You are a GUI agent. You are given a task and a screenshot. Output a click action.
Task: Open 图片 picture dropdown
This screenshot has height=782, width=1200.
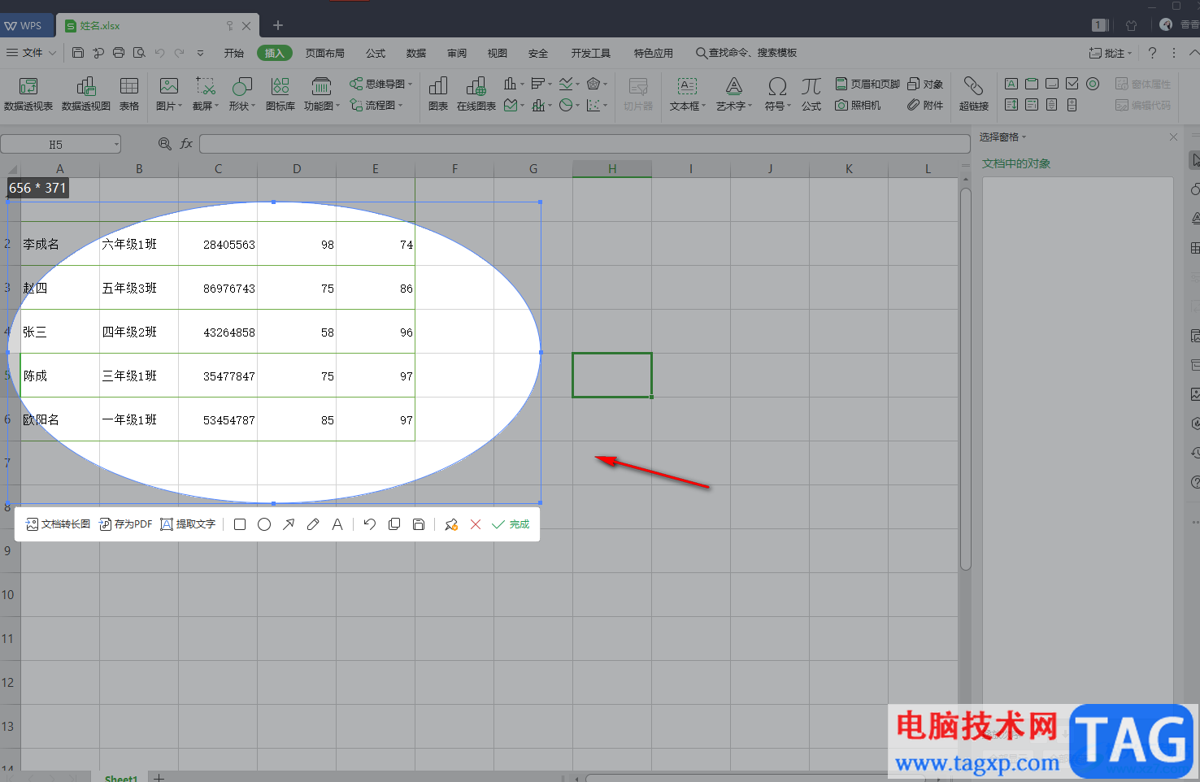coord(169,94)
